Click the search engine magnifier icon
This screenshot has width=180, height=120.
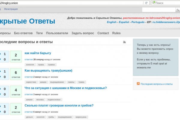pos(153,3)
